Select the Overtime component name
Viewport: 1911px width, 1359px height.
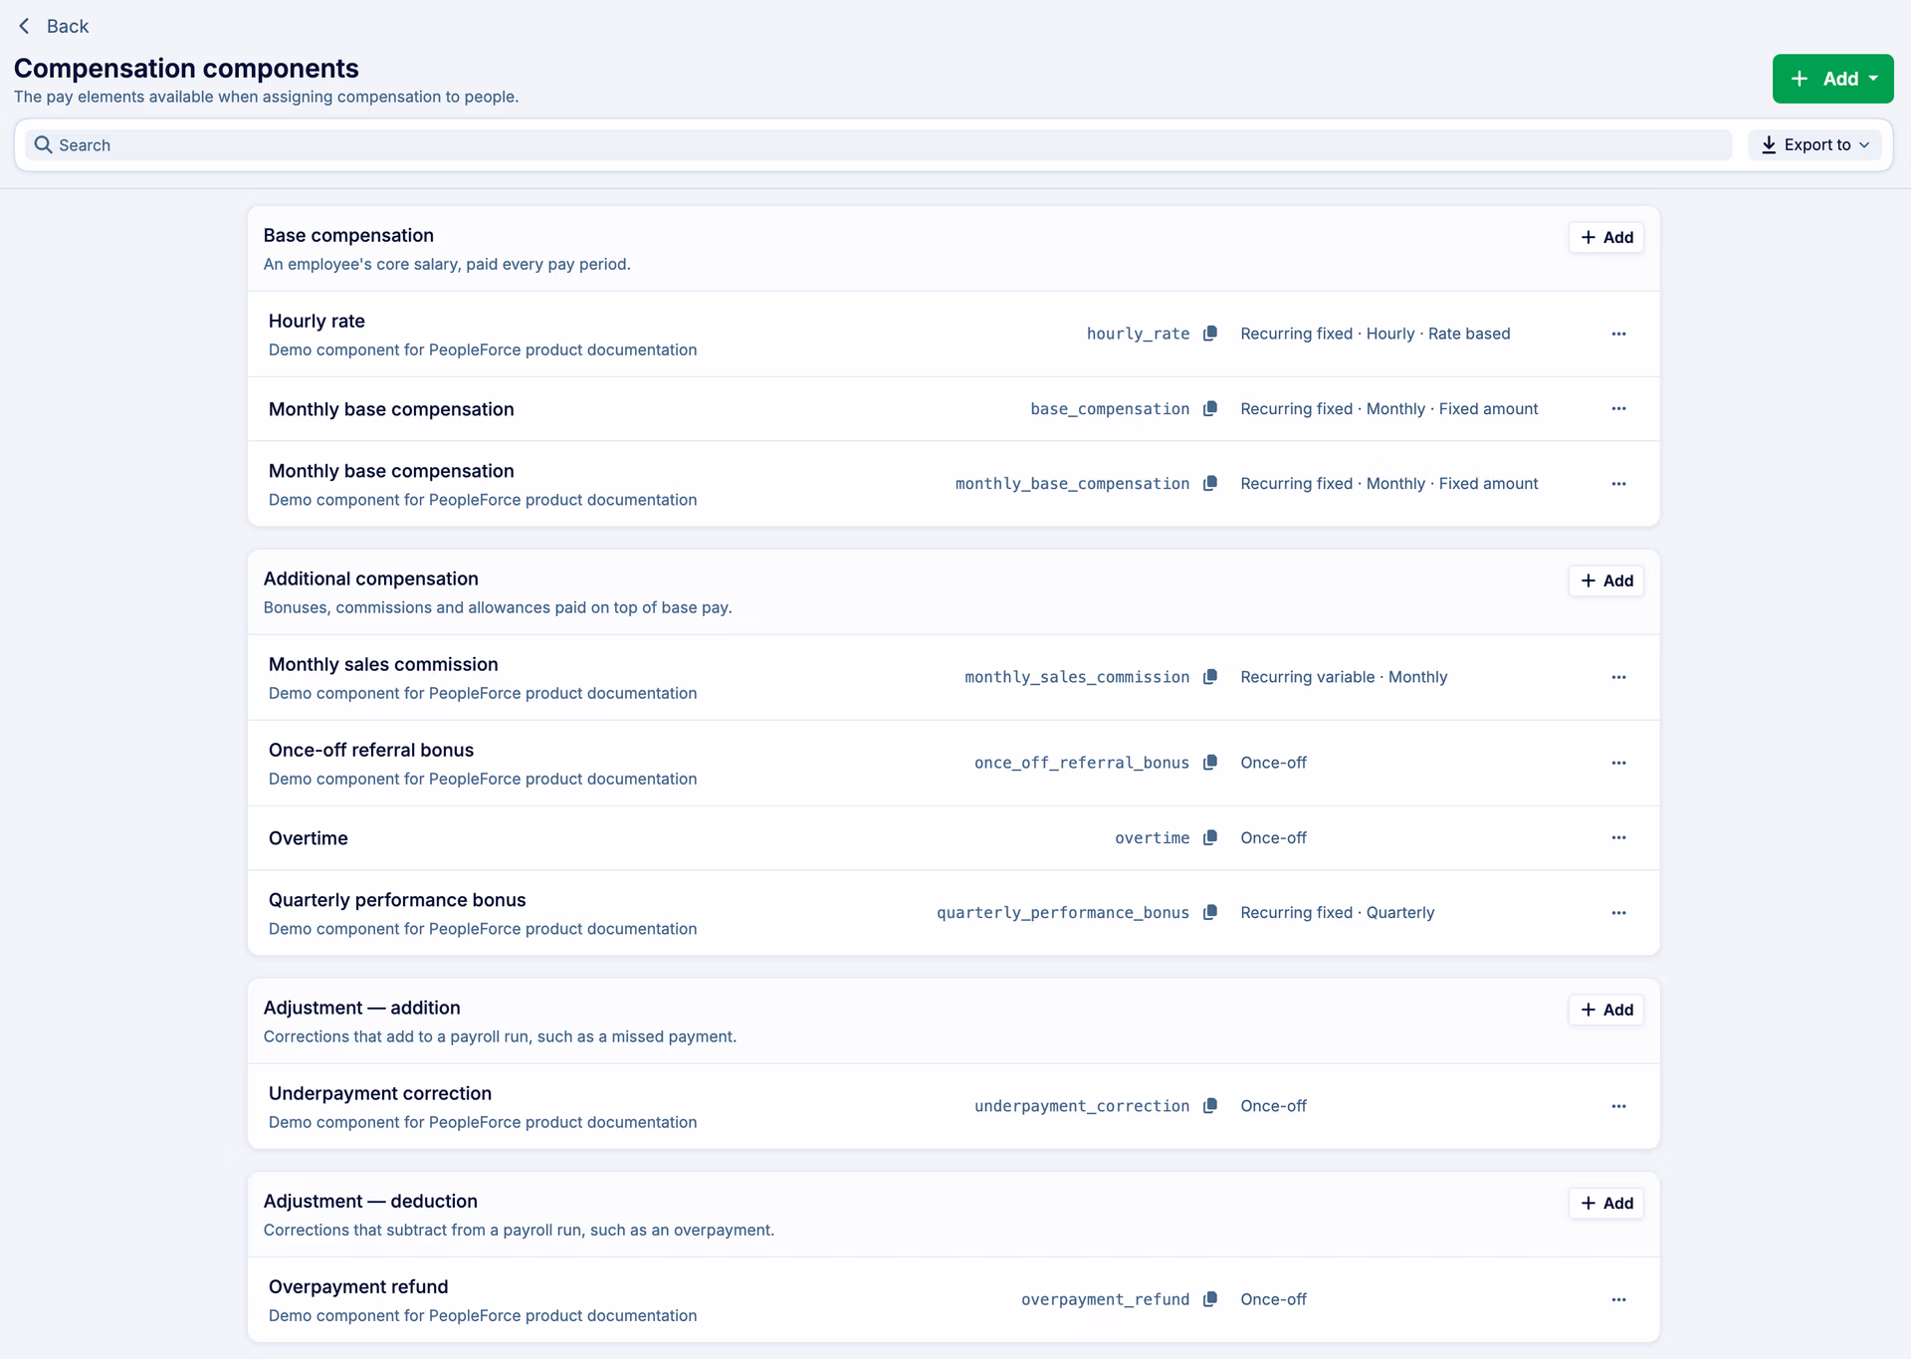tap(309, 838)
